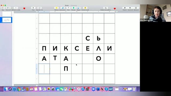171x96 pixels.
Task: Click the table cell containing letter Л
Action: [x=99, y=49]
